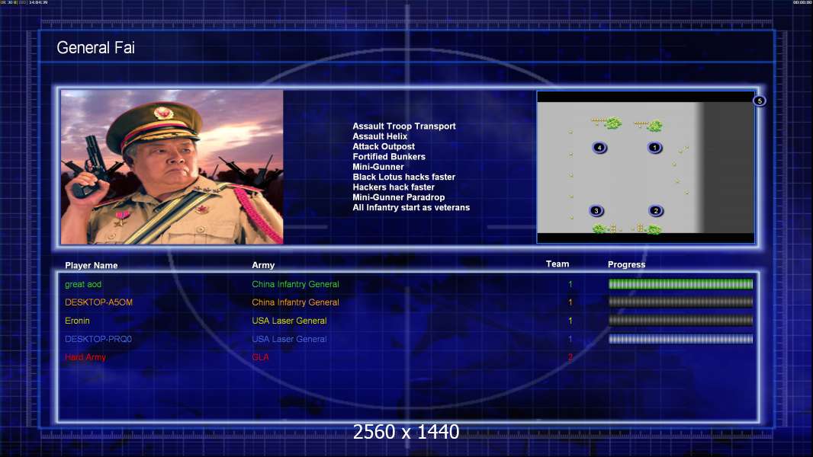The image size is (813, 457).
Task: Click great aod's team number 1
Action: (x=570, y=284)
